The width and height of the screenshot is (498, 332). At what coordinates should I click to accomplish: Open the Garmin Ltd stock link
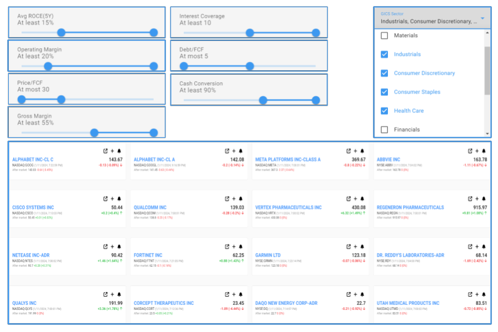268,255
